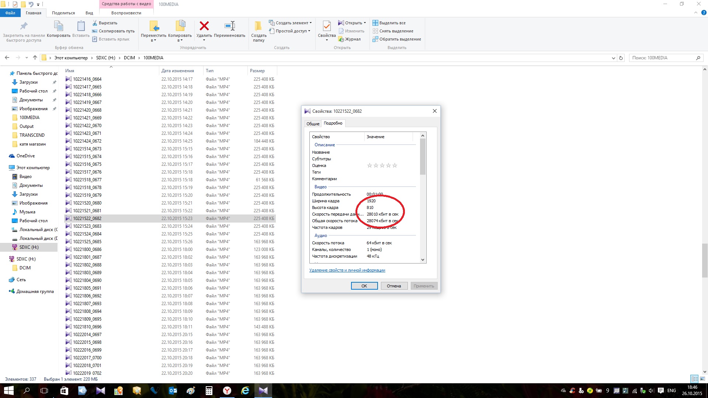Click the Rename (Переименовать) ribbon icon
The width and height of the screenshot is (708, 398).
click(229, 26)
